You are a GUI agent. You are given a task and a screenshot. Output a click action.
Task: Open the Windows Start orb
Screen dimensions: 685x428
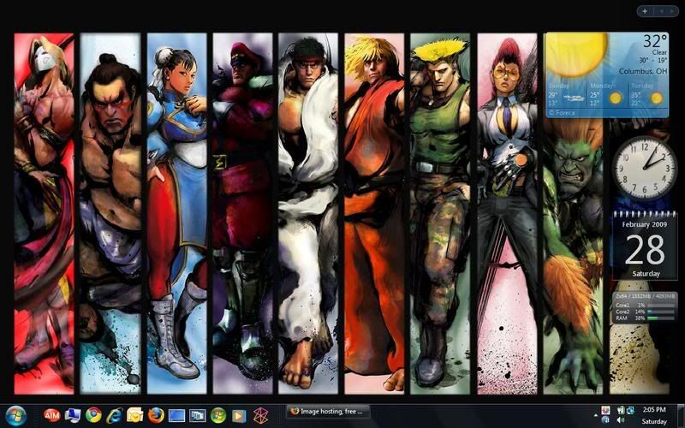point(16,415)
